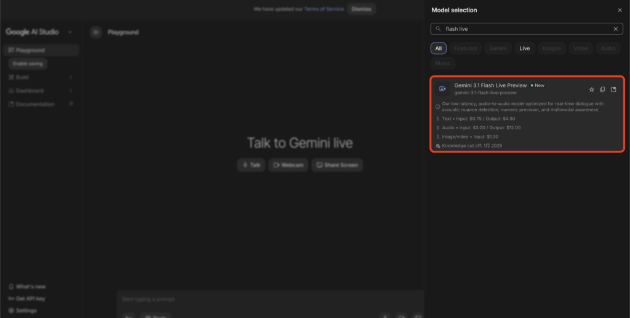
Task: Expand the Dashboard section chevron
Action: (x=71, y=91)
